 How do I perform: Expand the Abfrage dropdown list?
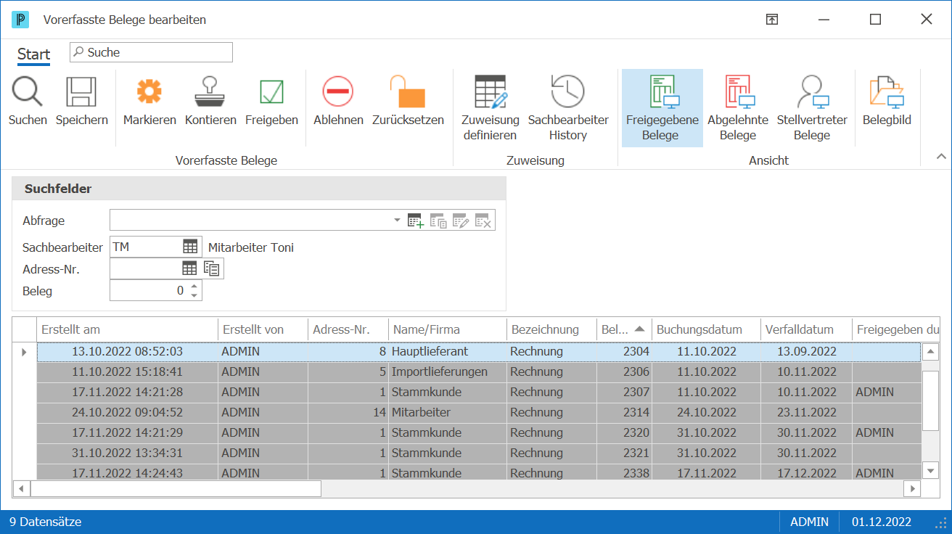397,220
